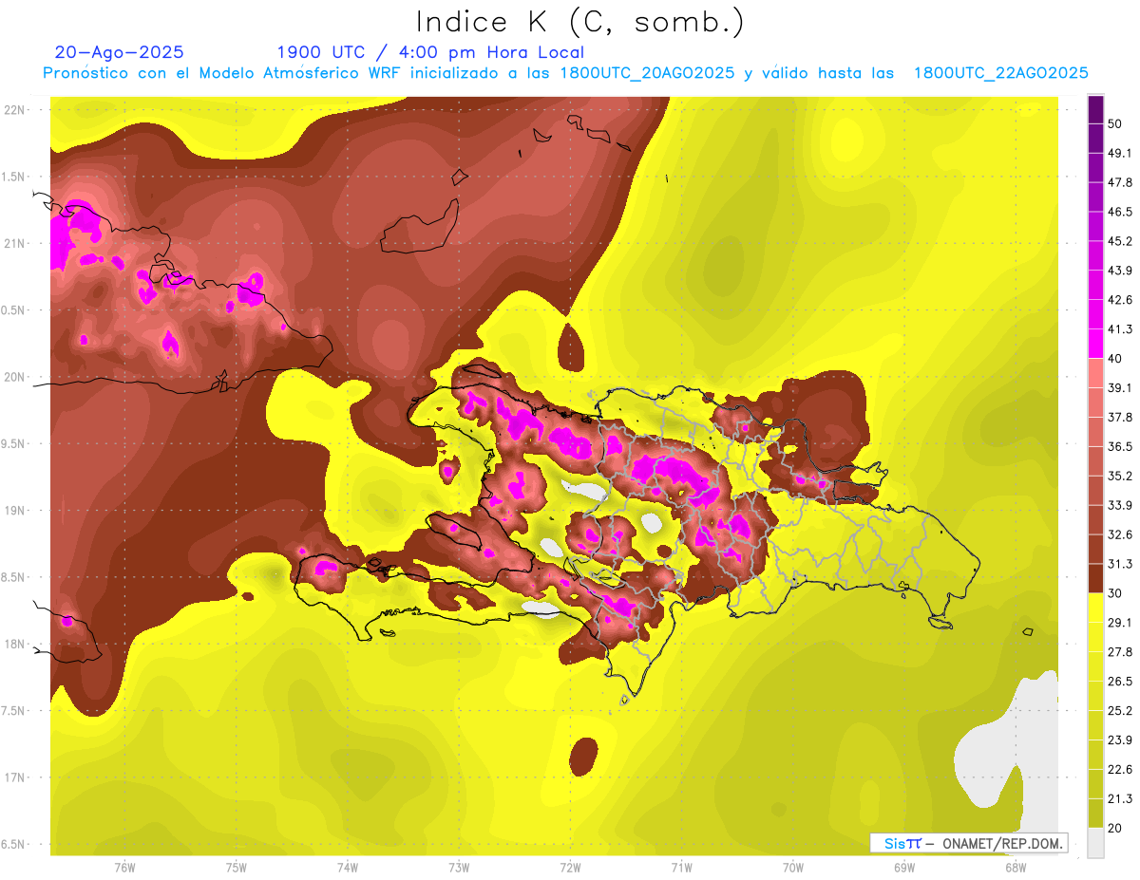Click the colorbar value '30'
Viewport: 1140px width, 880px height.
click(1115, 593)
